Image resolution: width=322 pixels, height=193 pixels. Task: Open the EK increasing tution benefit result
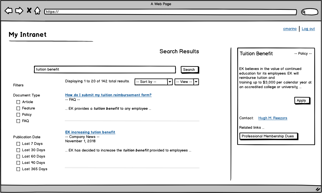90,132
